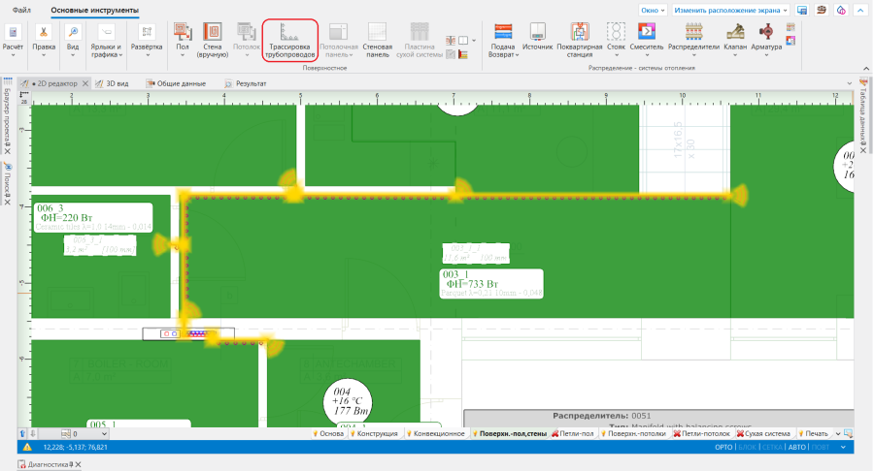The image size is (874, 471).
Task: Open the Файл menu
Action: pos(21,10)
